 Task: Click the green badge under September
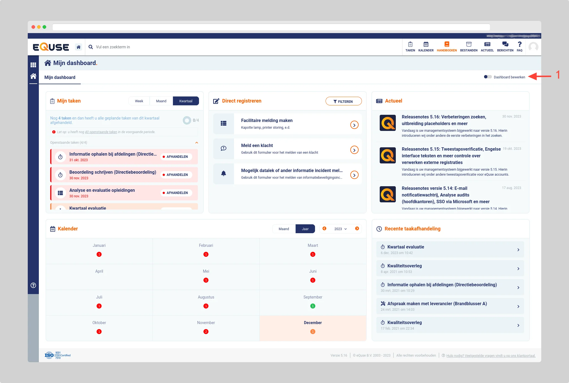click(313, 306)
